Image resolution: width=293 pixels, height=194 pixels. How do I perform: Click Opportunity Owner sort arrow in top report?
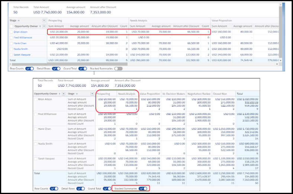(x=40, y=26)
